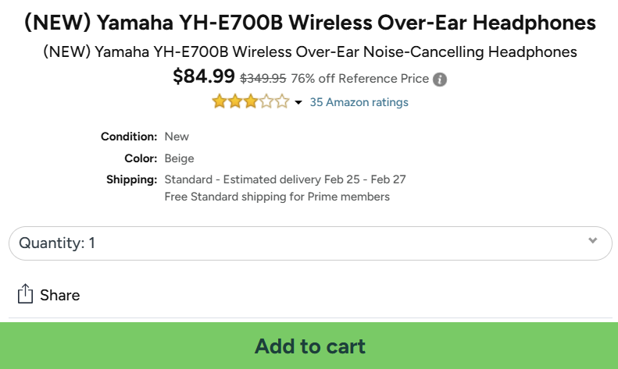The height and width of the screenshot is (369, 618).
Task: Click the Shipping: label
Action: [131, 179]
